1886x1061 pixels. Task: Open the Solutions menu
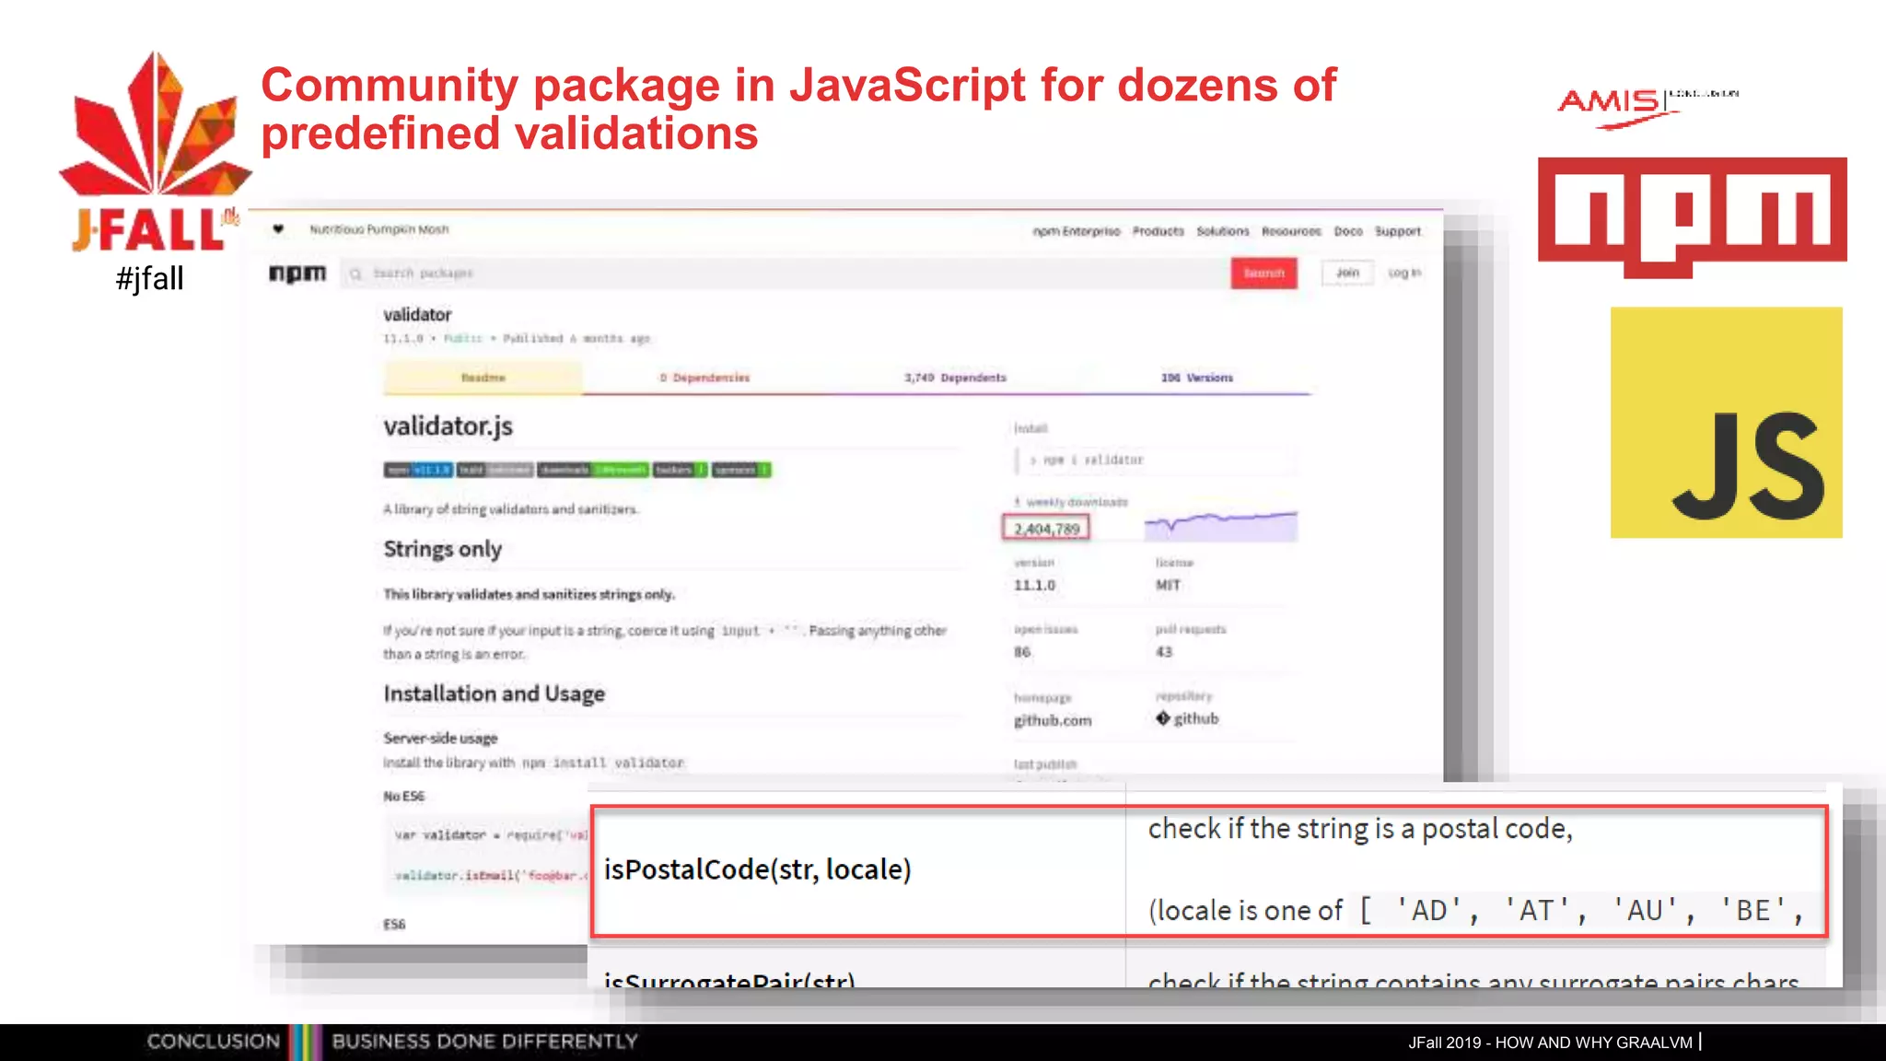tap(1223, 231)
